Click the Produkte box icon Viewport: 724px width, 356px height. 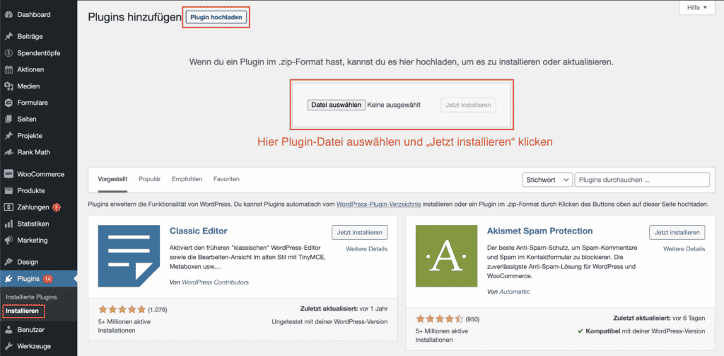[8, 191]
